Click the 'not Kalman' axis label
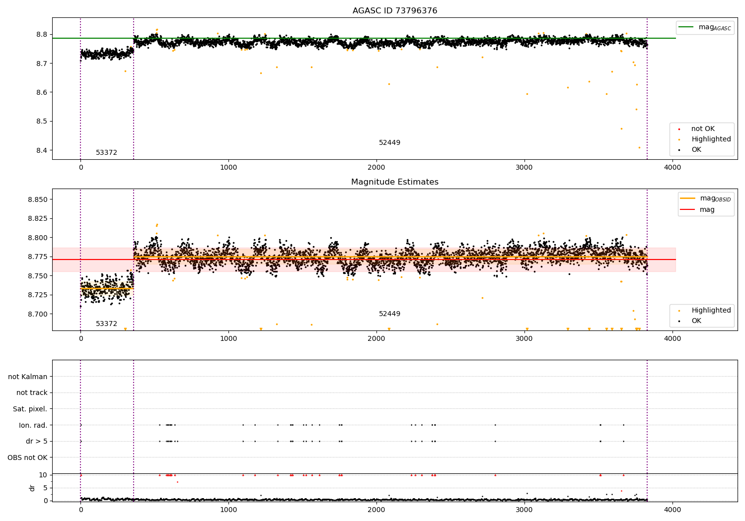The image size is (745, 521). tap(28, 377)
